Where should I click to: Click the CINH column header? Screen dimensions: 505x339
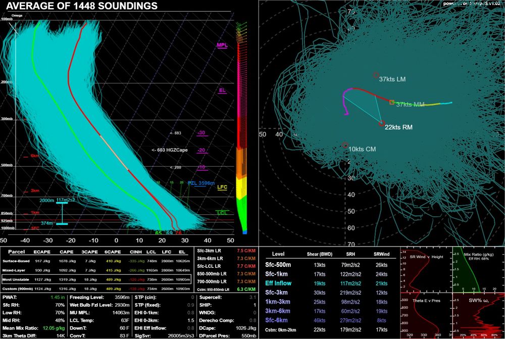136,252
